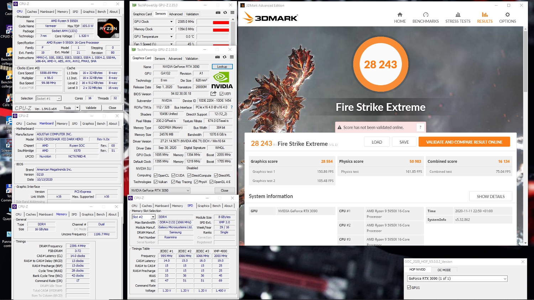534x300 pixels.
Task: Click the Close button in GPU-Z
Action: click(x=224, y=191)
